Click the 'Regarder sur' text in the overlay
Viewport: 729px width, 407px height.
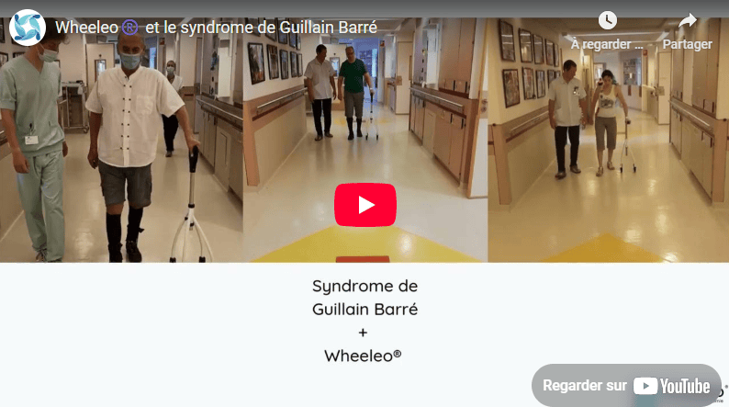[585, 386]
